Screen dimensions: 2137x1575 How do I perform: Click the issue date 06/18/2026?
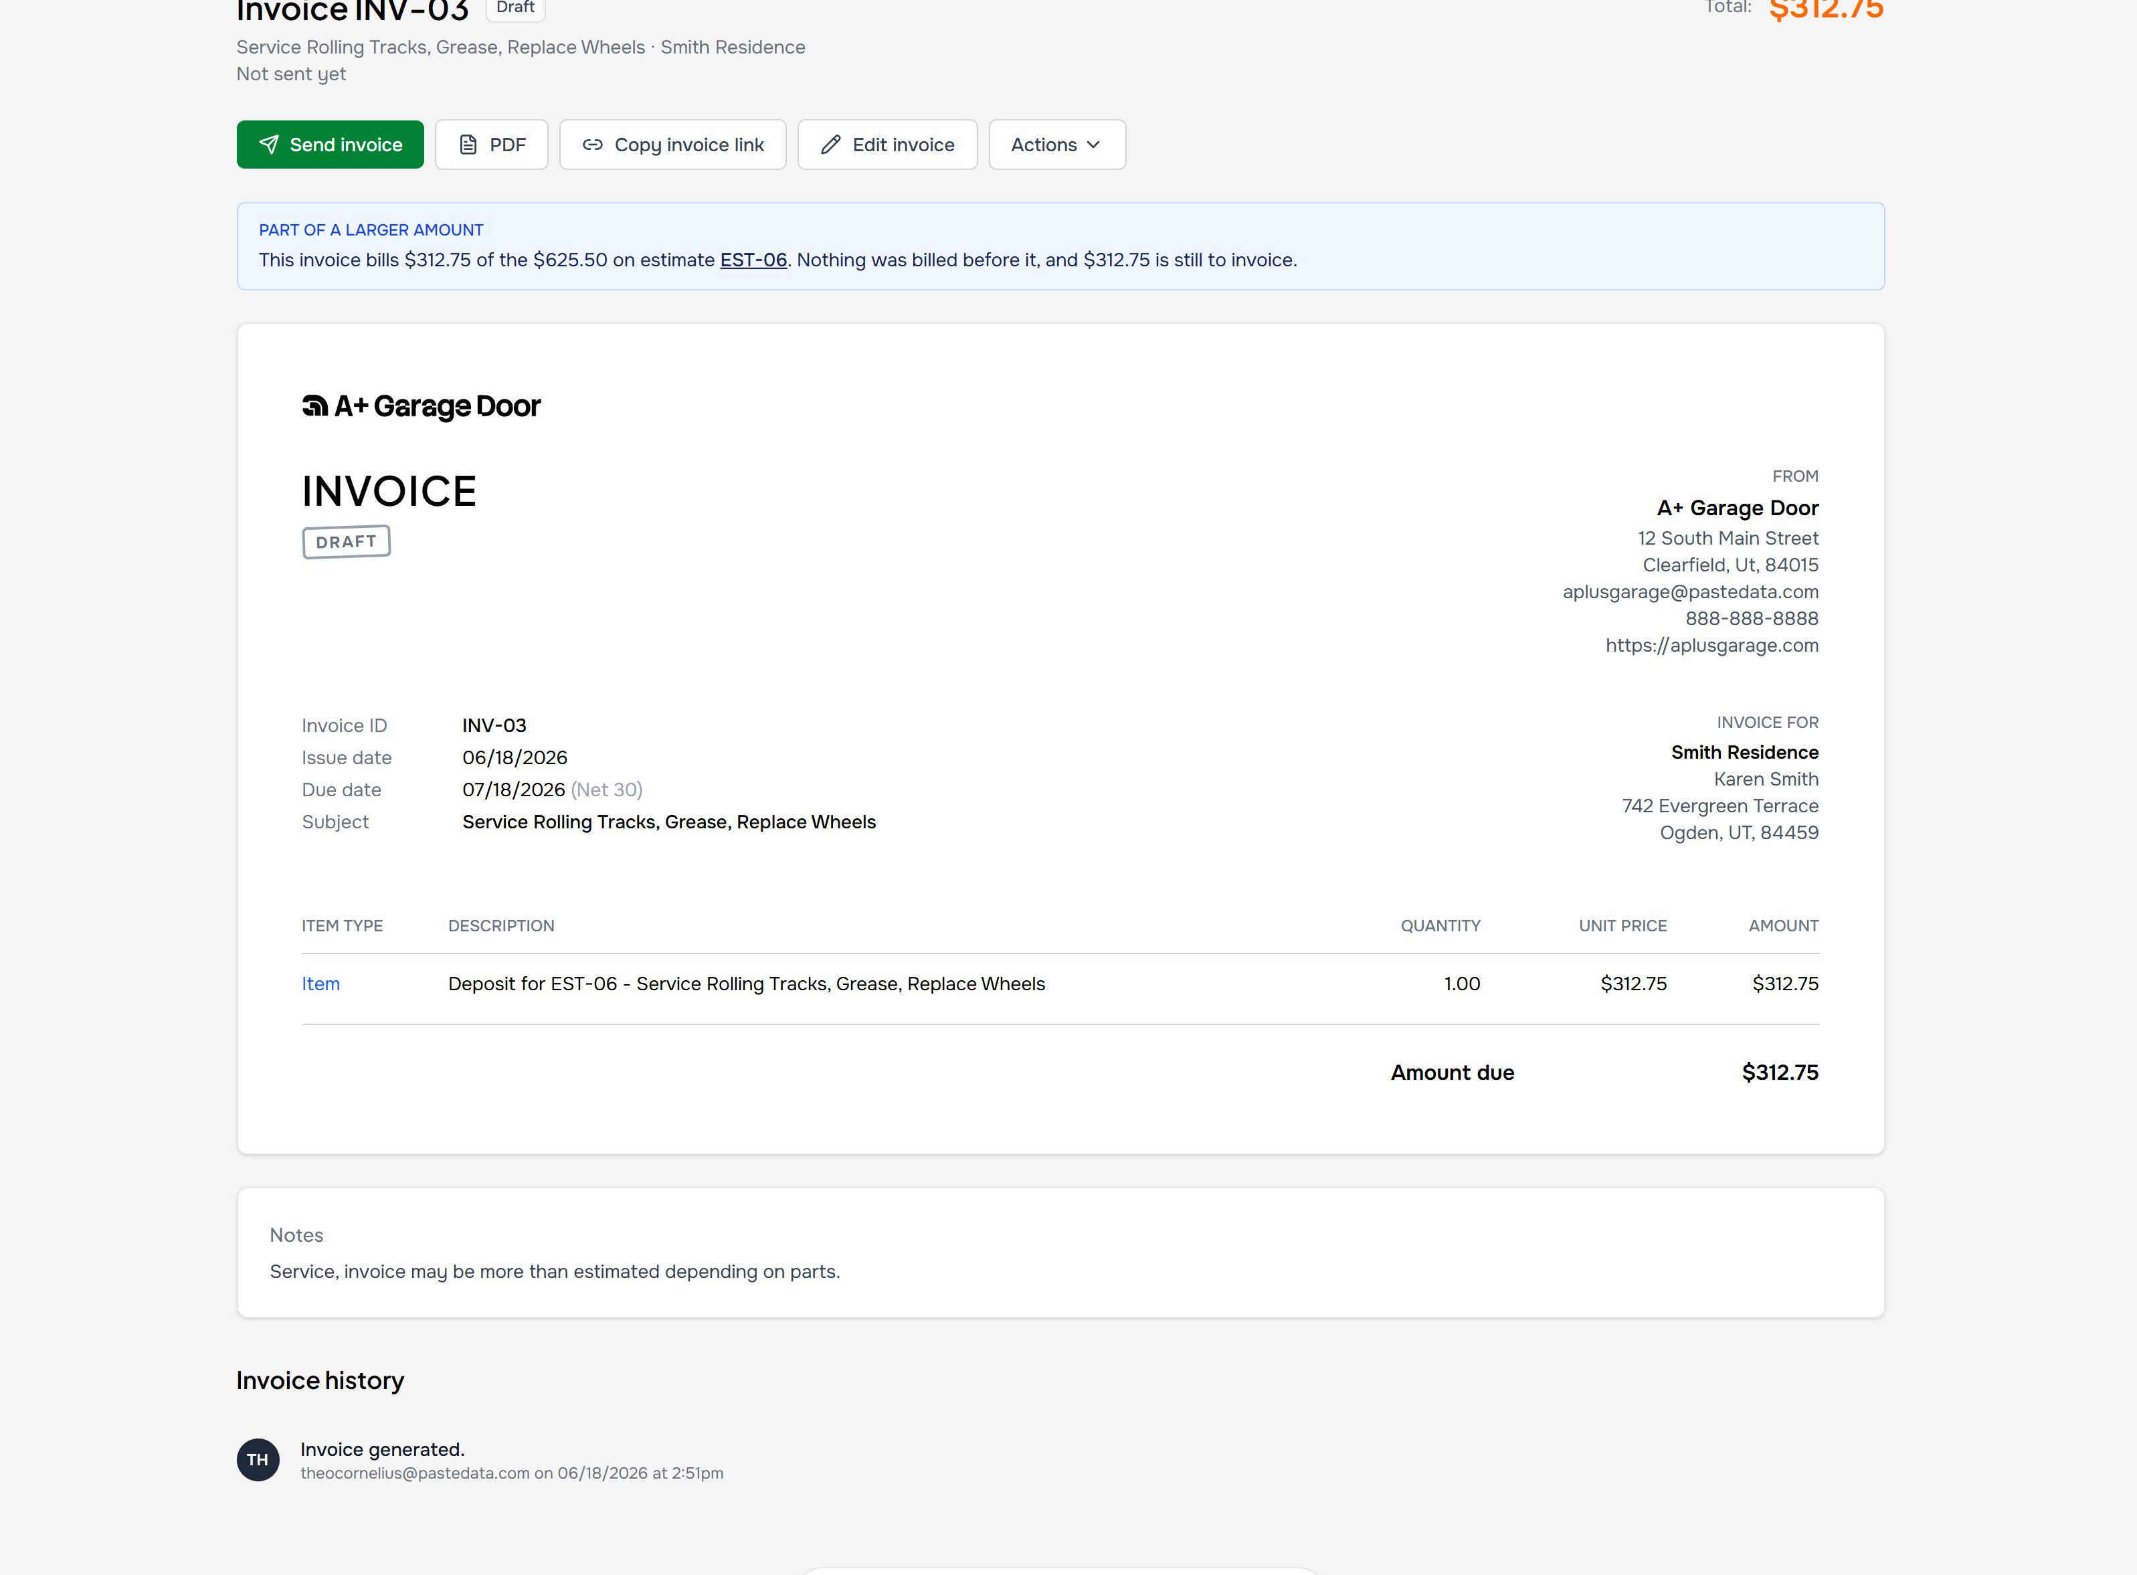coord(515,758)
